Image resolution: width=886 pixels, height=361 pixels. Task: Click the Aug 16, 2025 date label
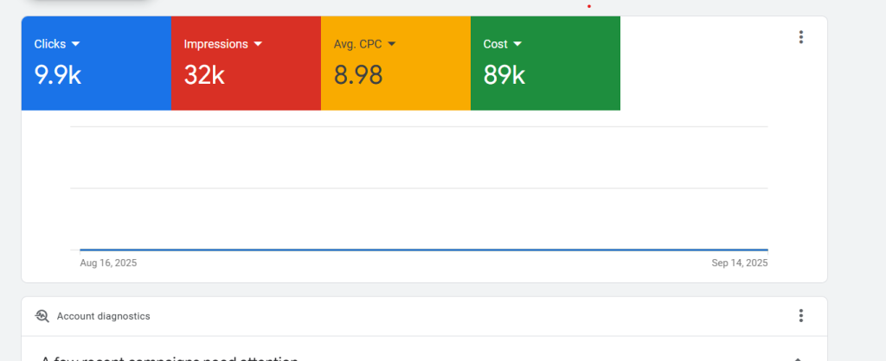108,263
